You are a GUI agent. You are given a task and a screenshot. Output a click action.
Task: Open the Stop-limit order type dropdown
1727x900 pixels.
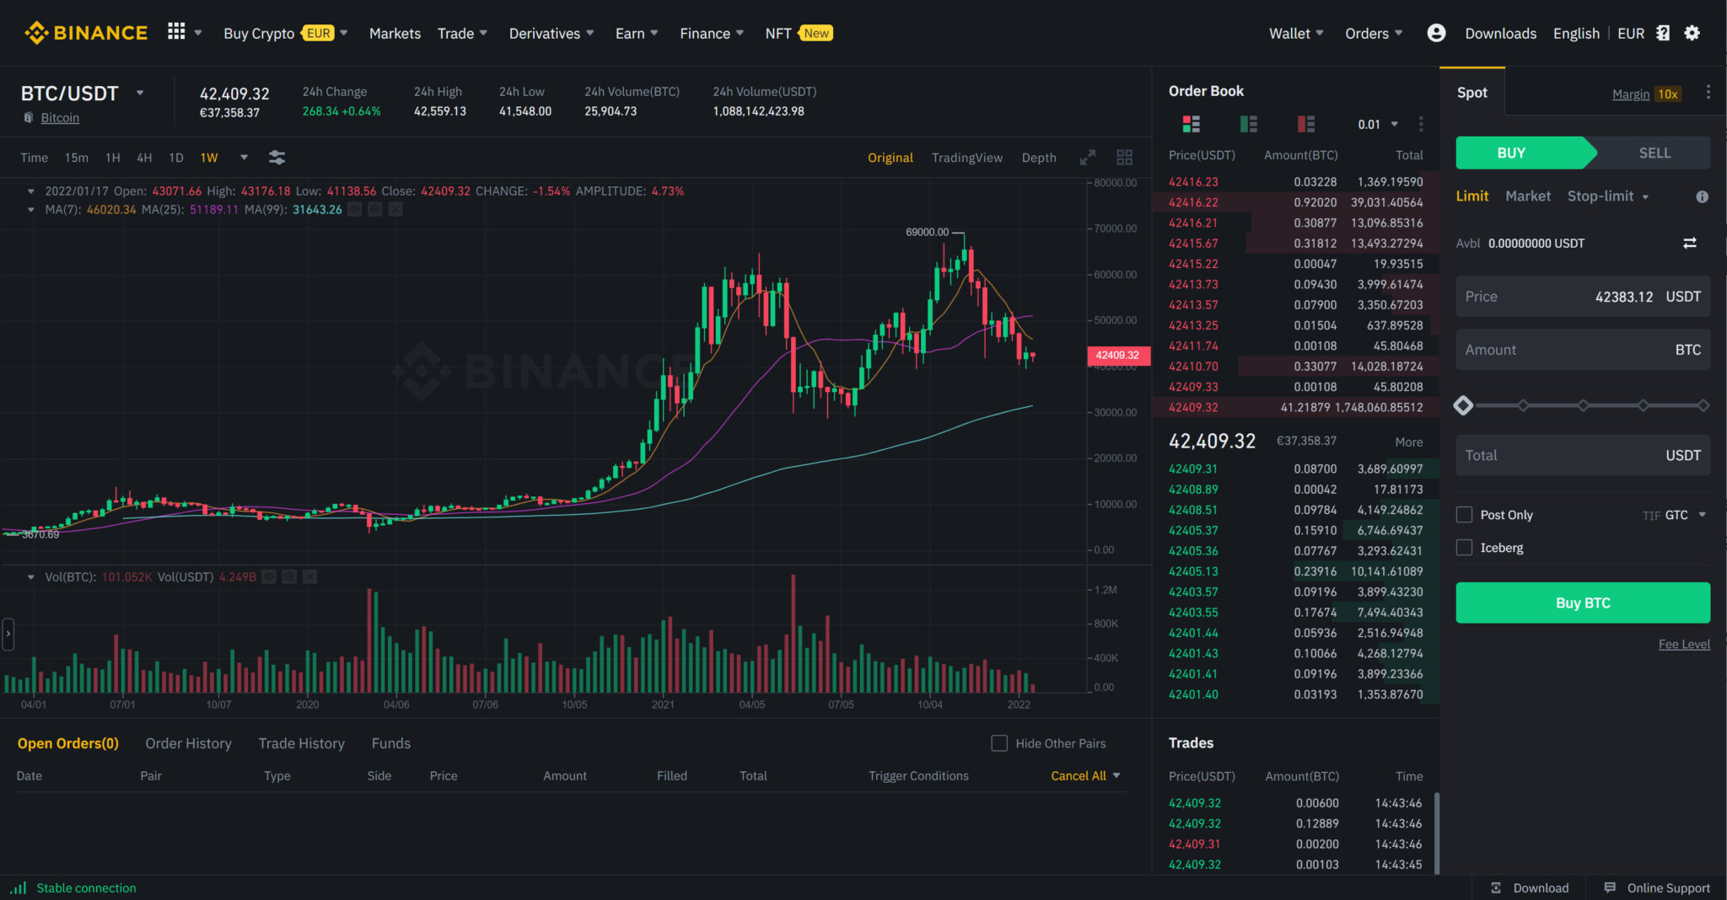[1608, 196]
